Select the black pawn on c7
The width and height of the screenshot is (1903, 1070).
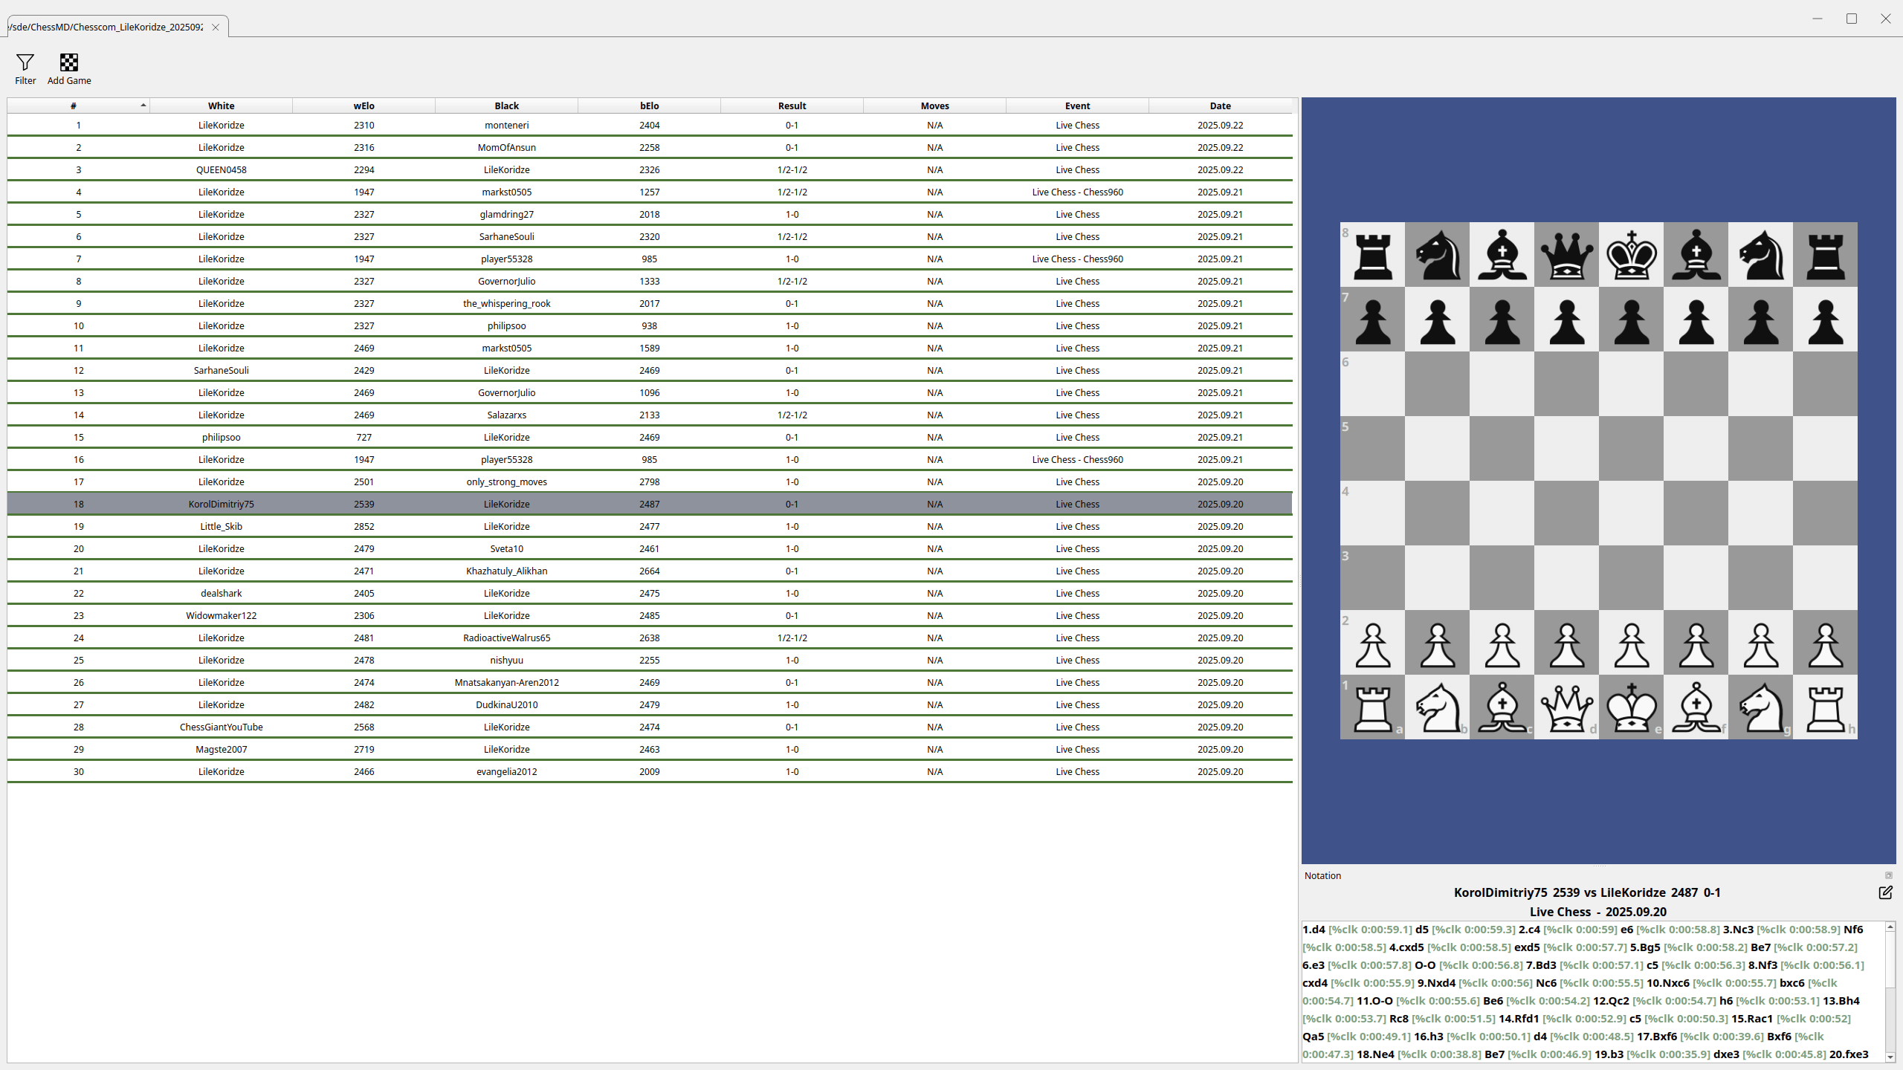click(x=1502, y=319)
